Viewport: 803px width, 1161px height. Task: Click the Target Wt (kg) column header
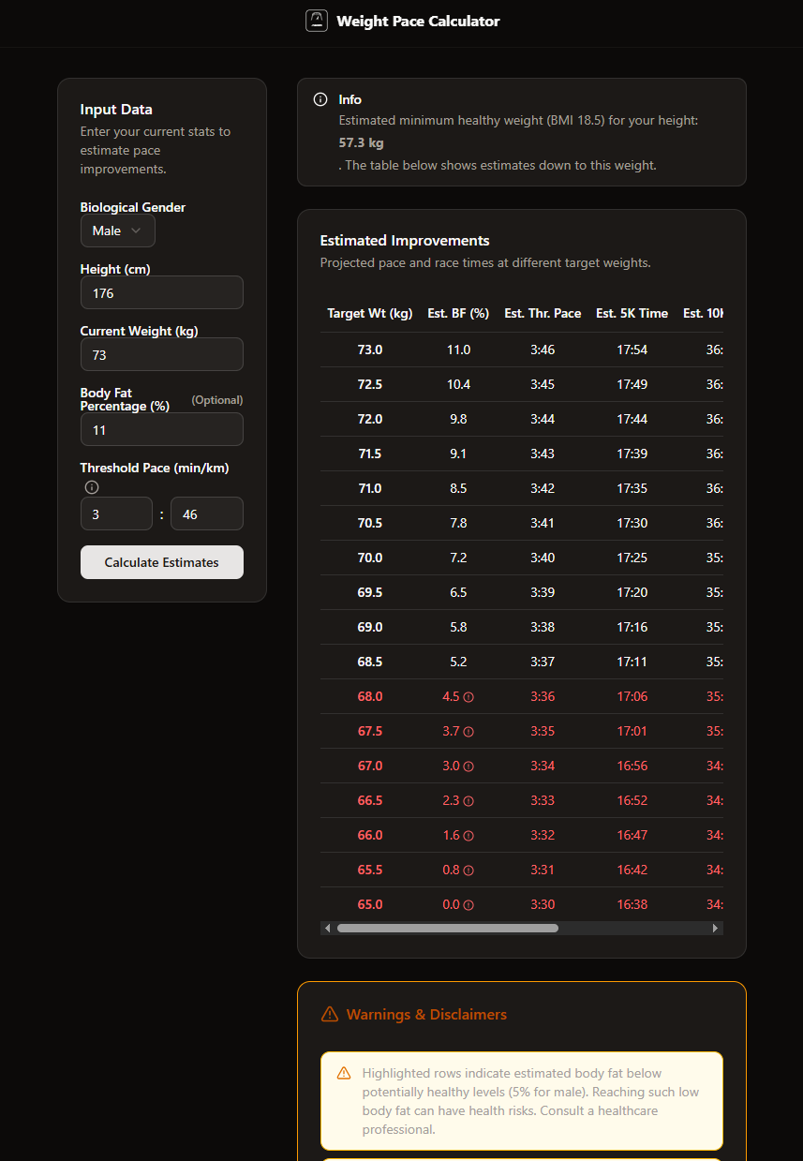pyautogui.click(x=370, y=313)
